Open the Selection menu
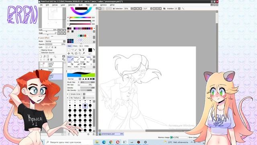Screen dimensions: 257x145 (x=72, y=5)
